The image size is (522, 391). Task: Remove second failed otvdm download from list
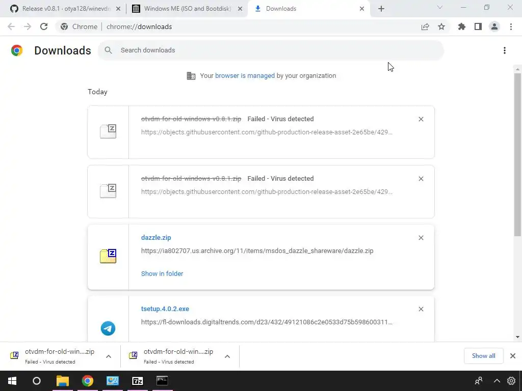click(421, 179)
